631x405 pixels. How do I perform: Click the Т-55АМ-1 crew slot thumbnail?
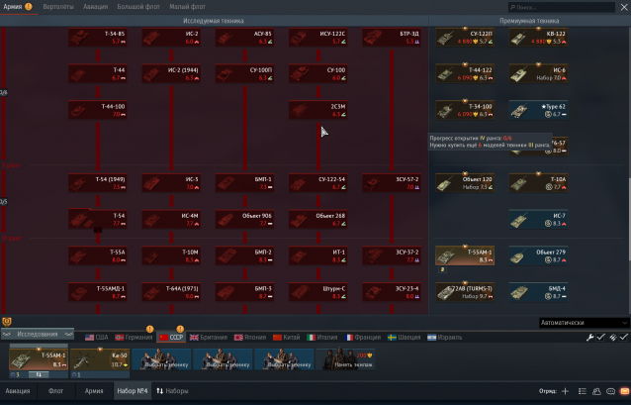click(39, 359)
